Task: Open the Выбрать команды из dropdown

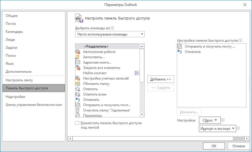Action: (x=110, y=34)
